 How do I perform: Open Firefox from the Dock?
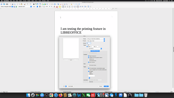61,95
